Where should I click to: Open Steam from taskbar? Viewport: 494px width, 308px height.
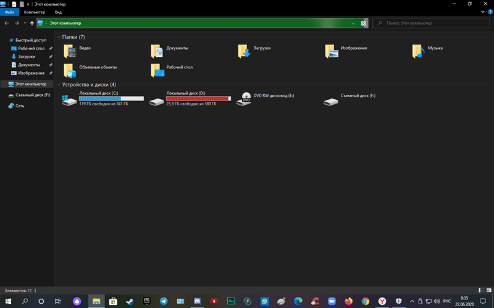pyautogui.click(x=130, y=301)
